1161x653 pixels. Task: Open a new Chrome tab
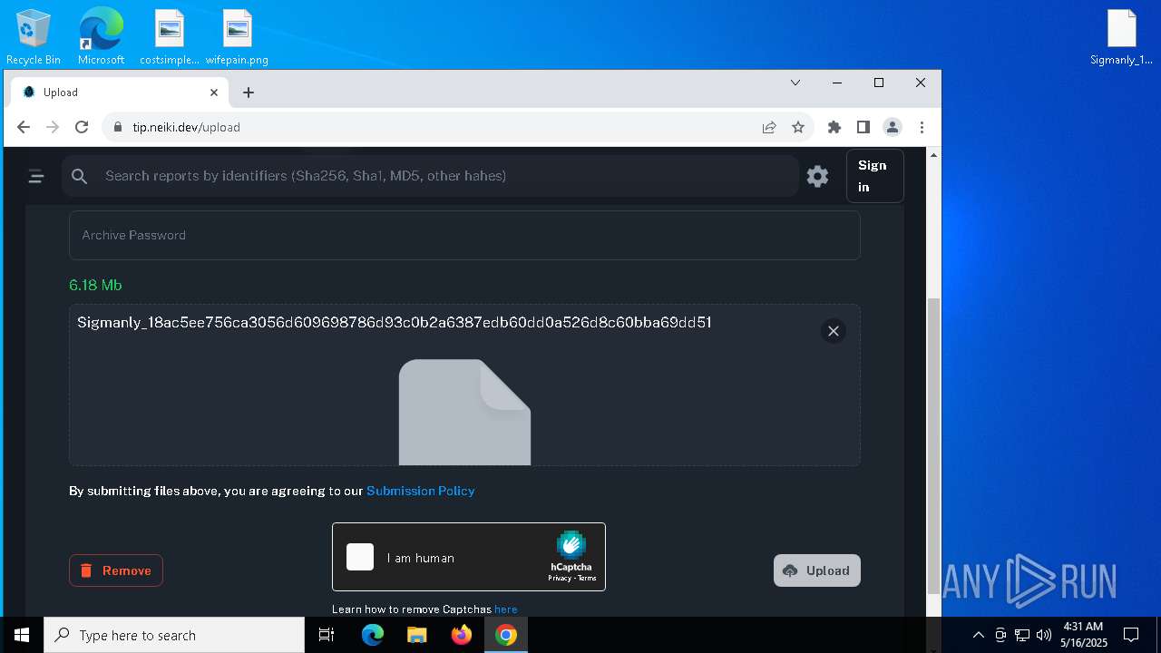point(249,93)
